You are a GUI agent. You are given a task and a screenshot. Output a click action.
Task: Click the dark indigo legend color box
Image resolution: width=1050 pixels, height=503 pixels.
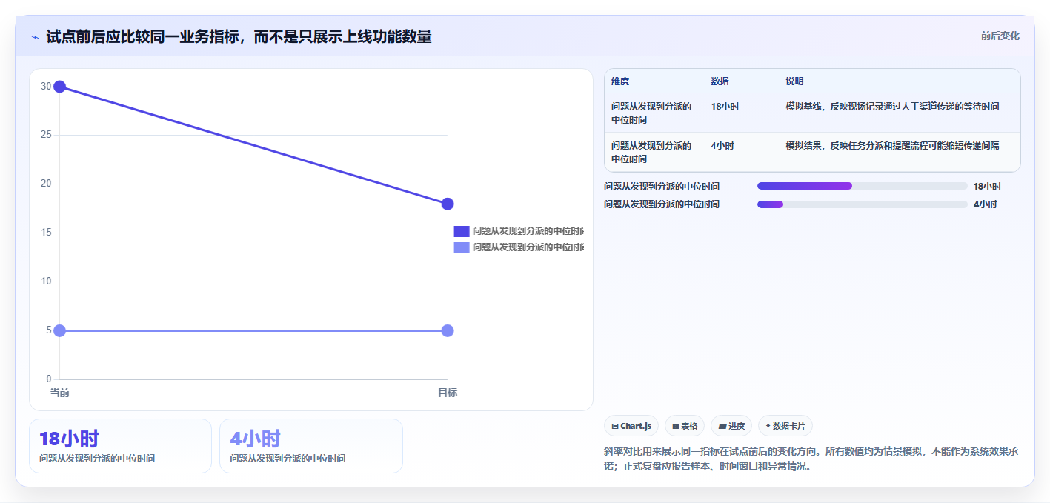462,231
